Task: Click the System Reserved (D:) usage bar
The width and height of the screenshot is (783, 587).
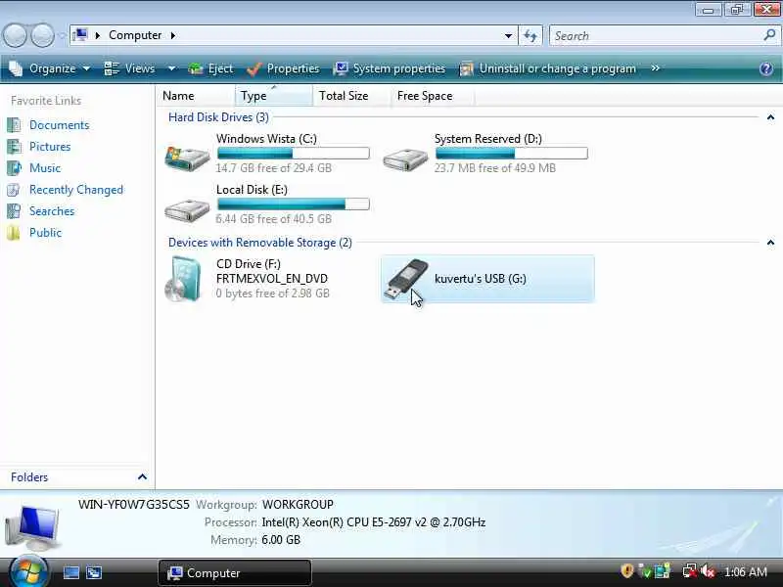Action: [512, 153]
